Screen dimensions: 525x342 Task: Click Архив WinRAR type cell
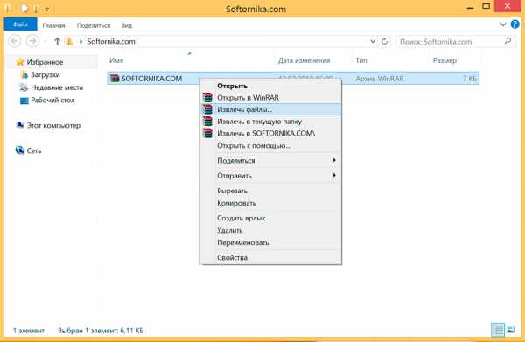[x=380, y=79]
